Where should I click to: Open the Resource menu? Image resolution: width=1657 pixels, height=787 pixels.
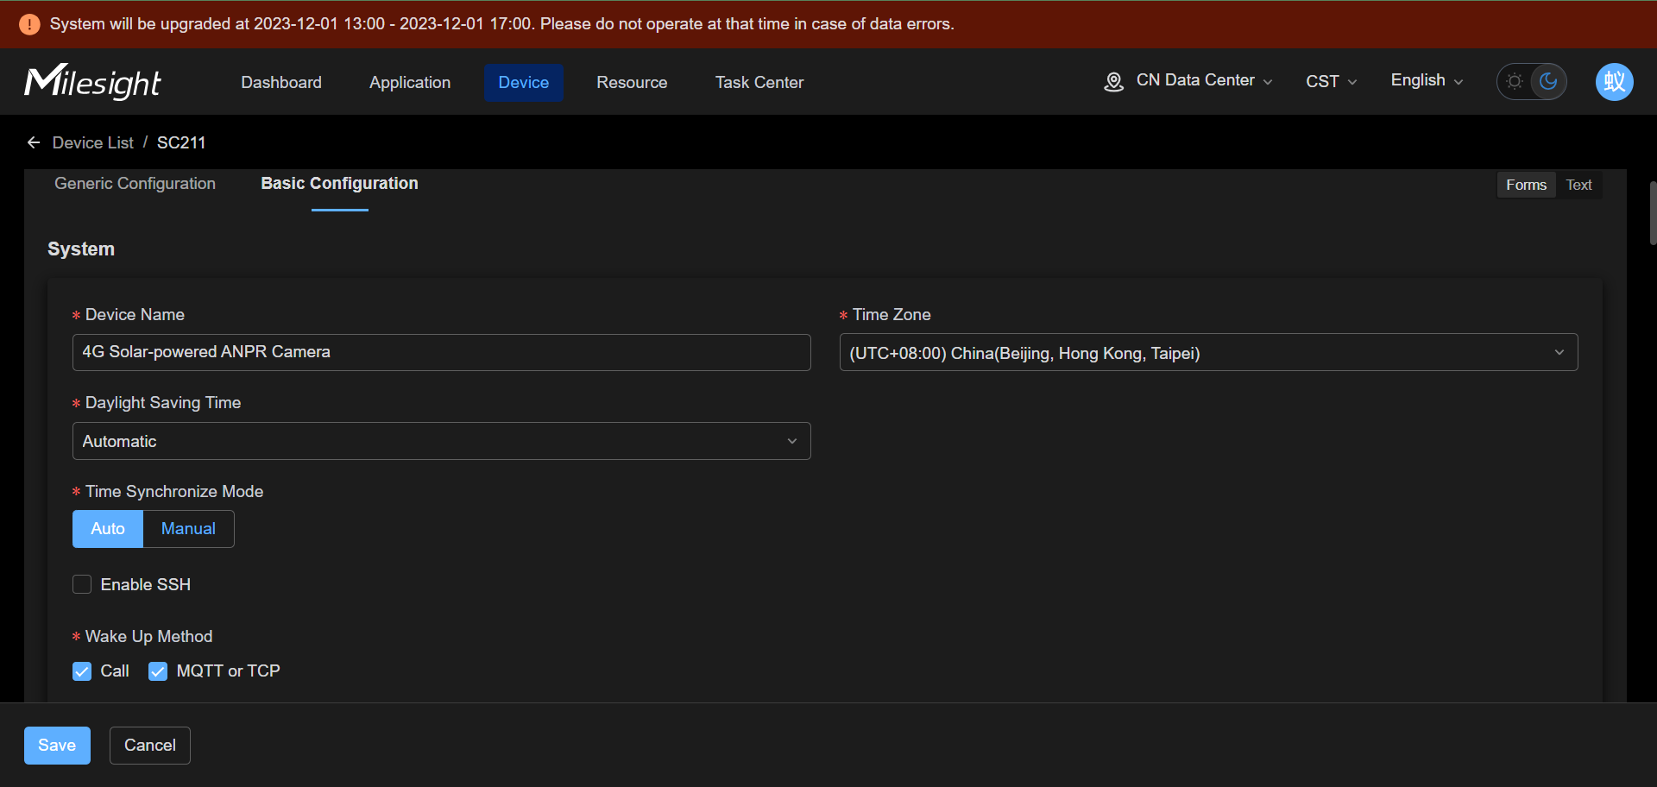tap(632, 82)
